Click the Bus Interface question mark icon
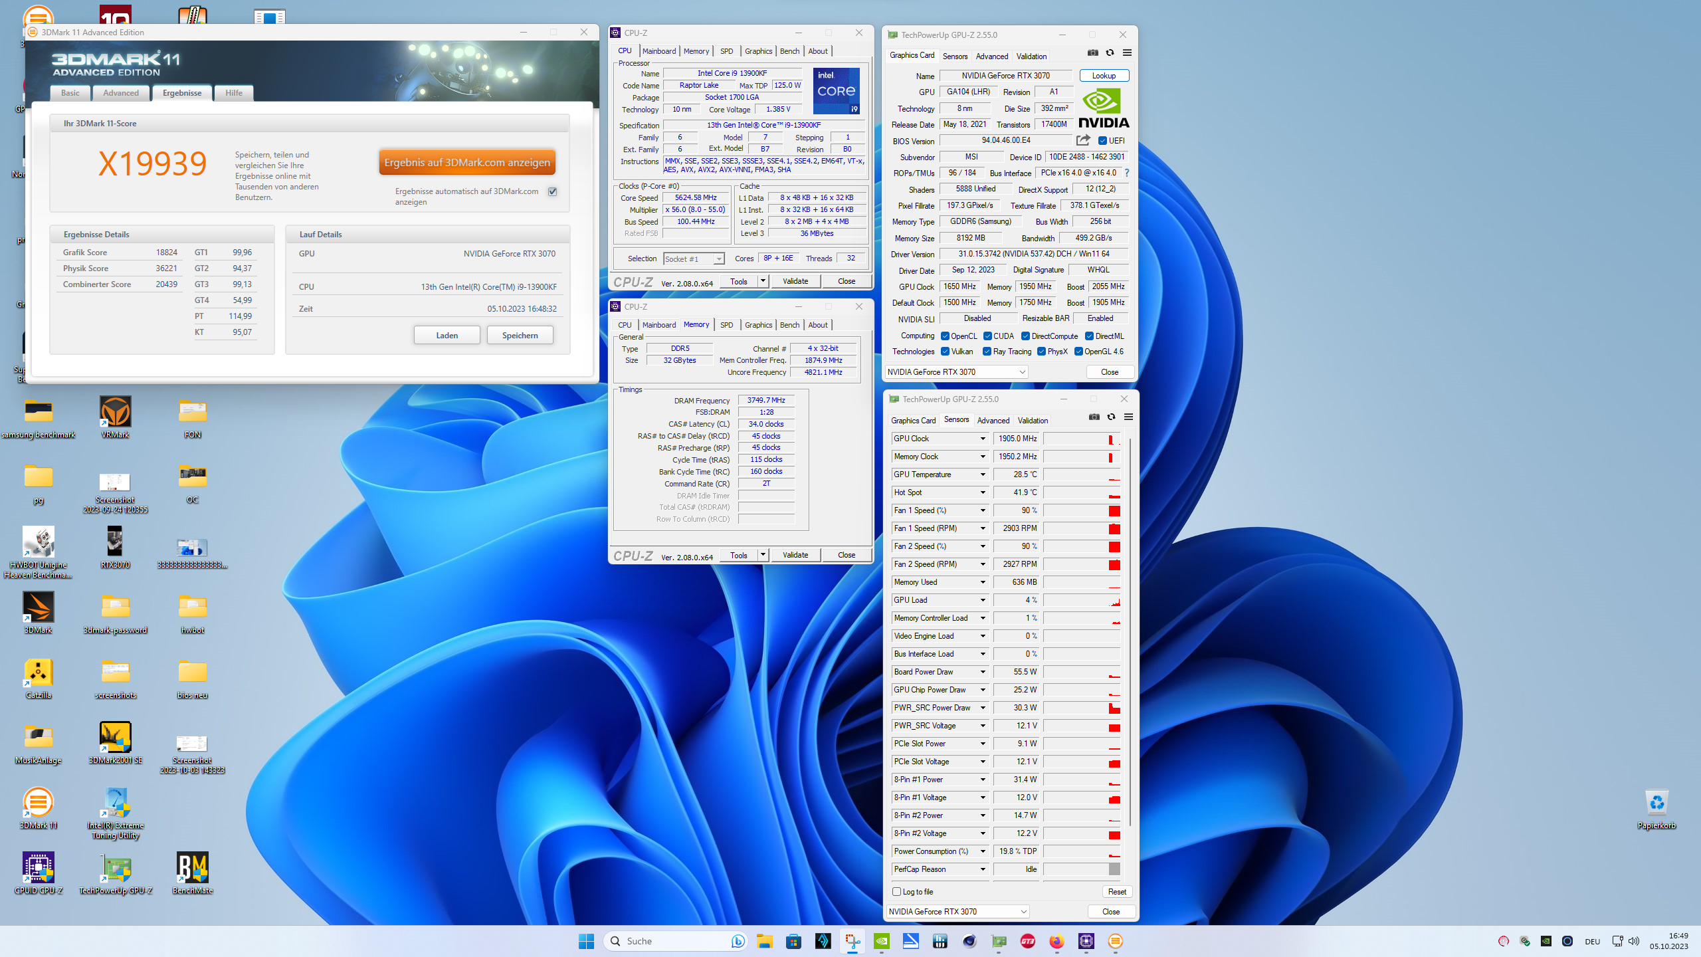Image resolution: width=1701 pixels, height=957 pixels. [1126, 173]
